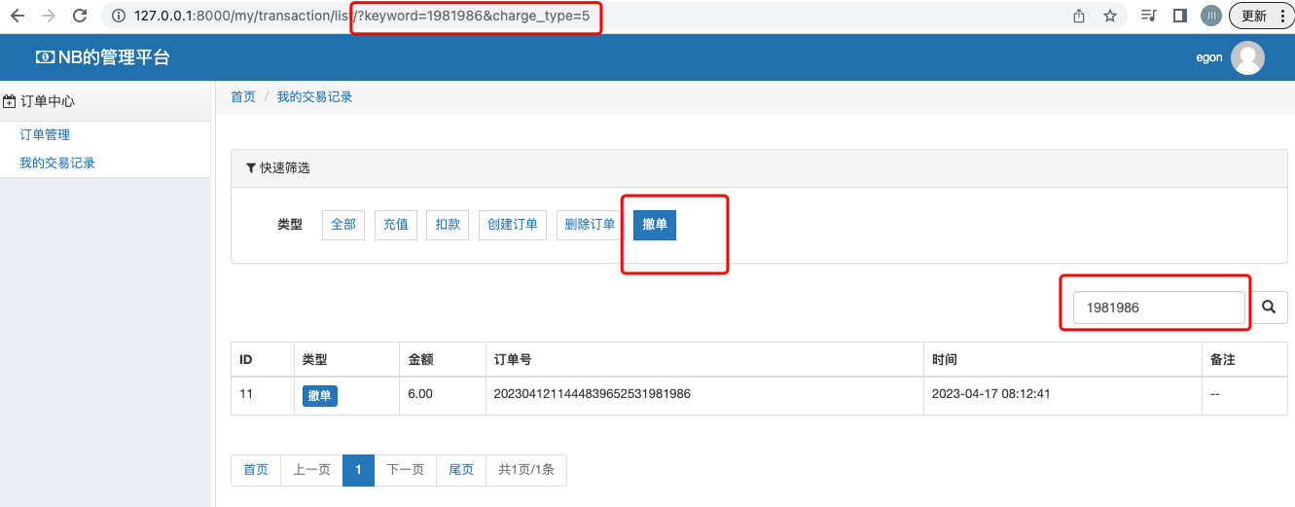Screen dimensions: 1295x507
Task: Filter by 创建订单 type
Action: point(513,225)
